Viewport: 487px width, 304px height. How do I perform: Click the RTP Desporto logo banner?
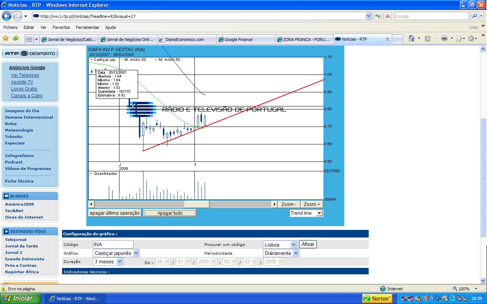[30, 54]
